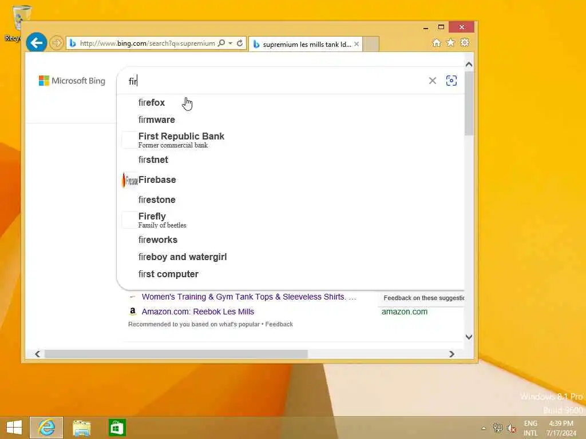The width and height of the screenshot is (586, 439).
Task: Choose the firmware suggestion
Action: click(290, 120)
